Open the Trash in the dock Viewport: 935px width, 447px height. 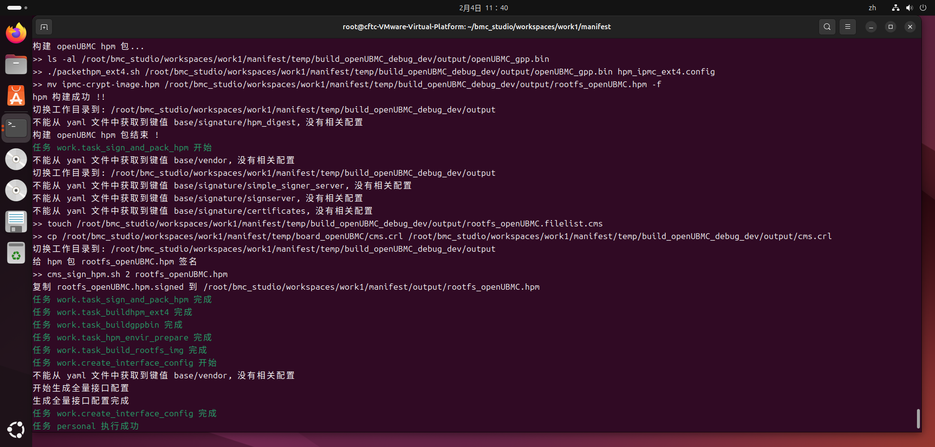(16, 253)
